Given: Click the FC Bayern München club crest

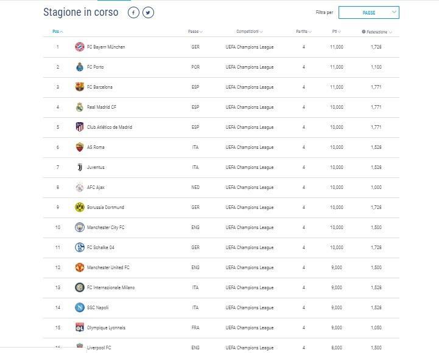Looking at the screenshot, I should tap(80, 47).
